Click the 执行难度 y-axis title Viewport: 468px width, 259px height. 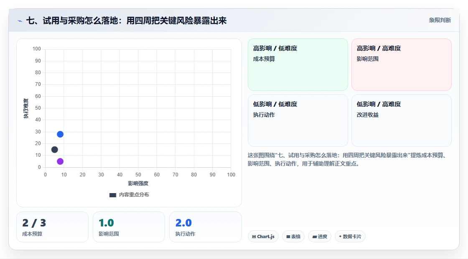tap(26, 108)
